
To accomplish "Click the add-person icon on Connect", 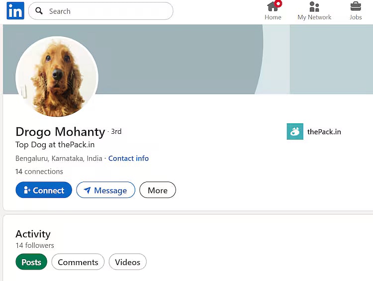I will pos(27,190).
